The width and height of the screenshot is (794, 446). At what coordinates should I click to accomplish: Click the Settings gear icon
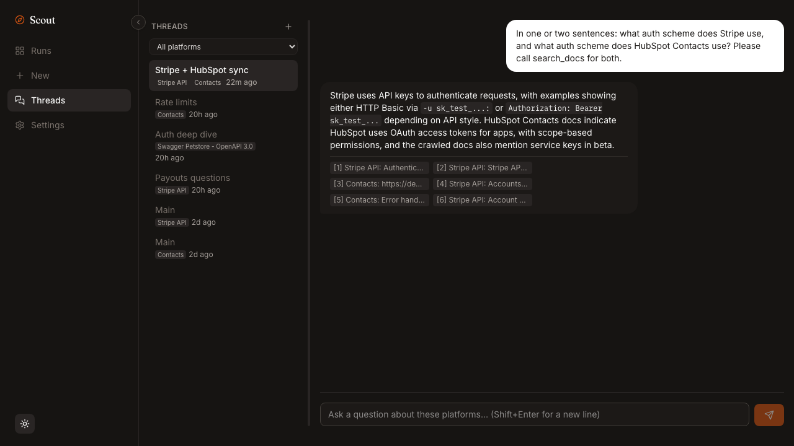pos(20,125)
